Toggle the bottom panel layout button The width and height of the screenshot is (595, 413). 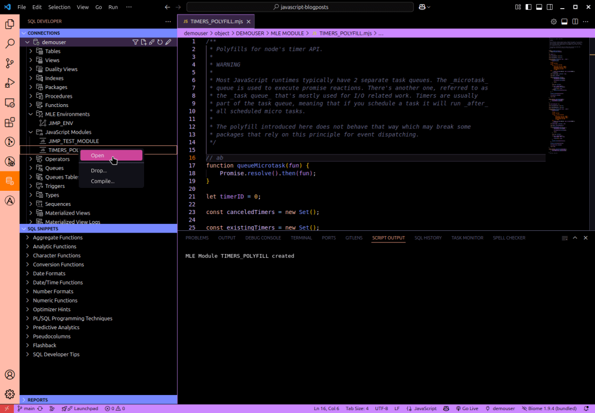click(x=540, y=7)
